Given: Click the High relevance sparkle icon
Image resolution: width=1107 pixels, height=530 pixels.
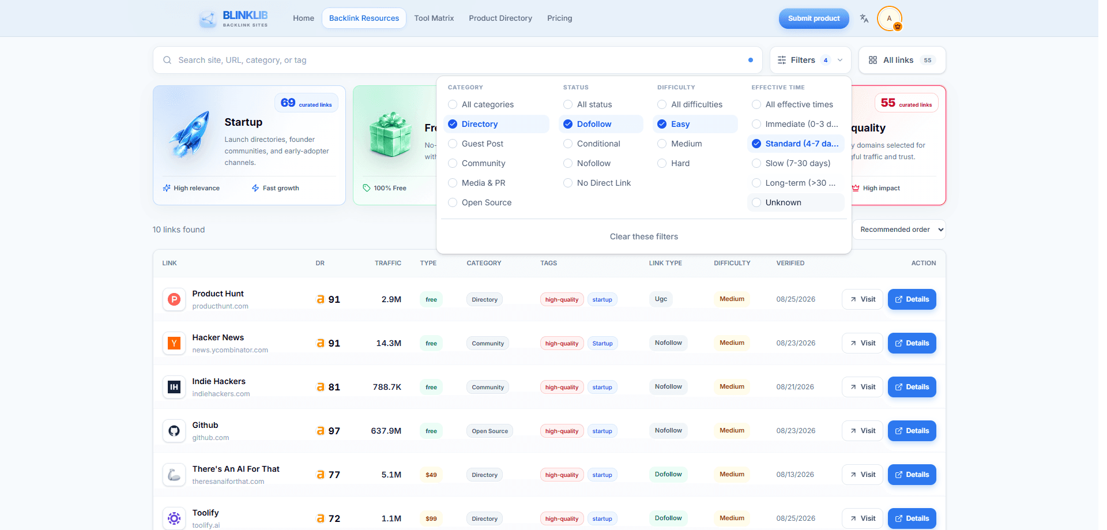Looking at the screenshot, I should click(167, 188).
